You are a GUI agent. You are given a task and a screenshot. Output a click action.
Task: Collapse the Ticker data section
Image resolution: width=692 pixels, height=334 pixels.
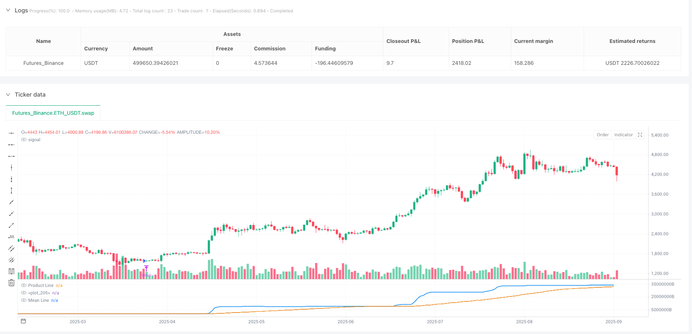tap(8, 95)
